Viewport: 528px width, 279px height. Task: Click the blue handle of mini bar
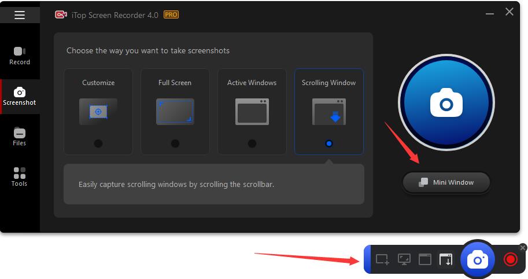pos(367,259)
